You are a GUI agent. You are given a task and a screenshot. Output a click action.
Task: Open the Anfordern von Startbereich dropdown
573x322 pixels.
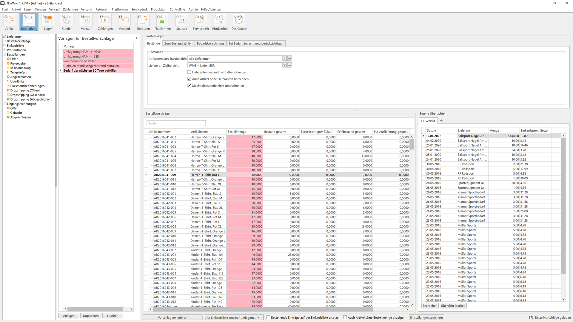click(284, 58)
